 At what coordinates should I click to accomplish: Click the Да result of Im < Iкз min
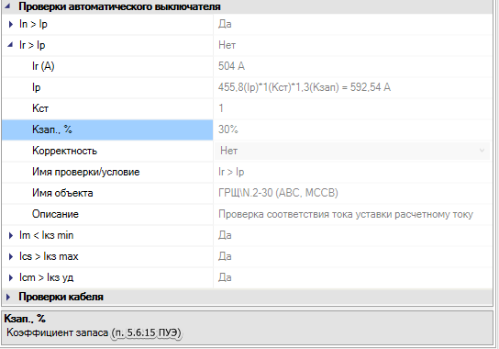pyautogui.click(x=225, y=235)
